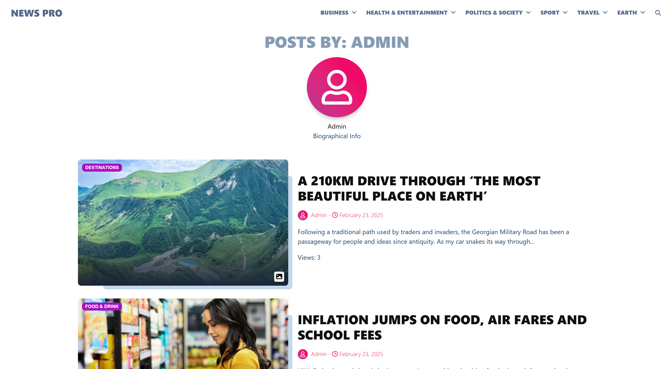Click the small author avatar beside the first post's Admin link
Image resolution: width=671 pixels, height=369 pixels.
click(x=302, y=215)
